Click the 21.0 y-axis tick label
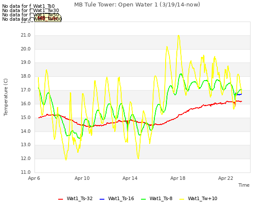The image size is (276, 207). click(x=26, y=35)
